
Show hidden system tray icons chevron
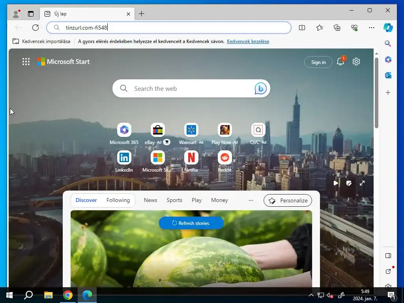point(311,295)
